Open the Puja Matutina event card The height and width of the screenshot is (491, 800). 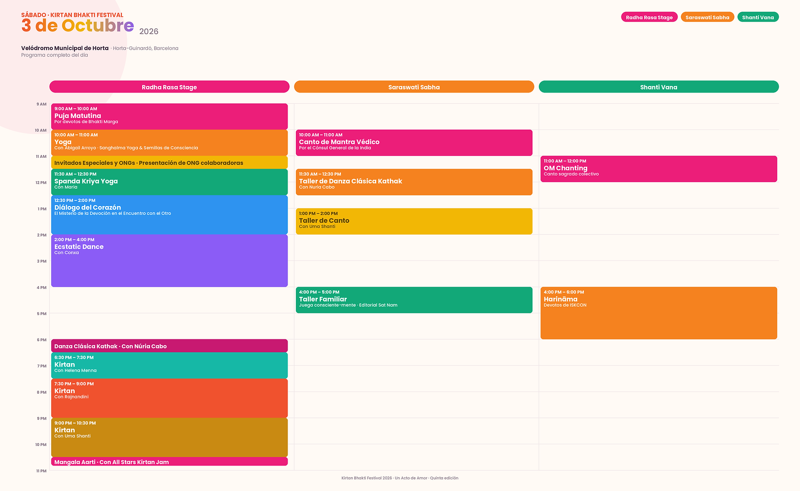170,116
